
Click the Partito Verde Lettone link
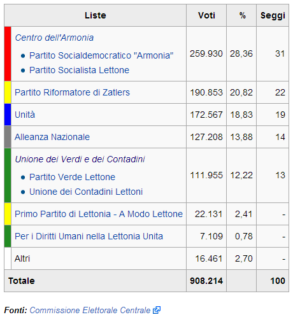coord(72,177)
